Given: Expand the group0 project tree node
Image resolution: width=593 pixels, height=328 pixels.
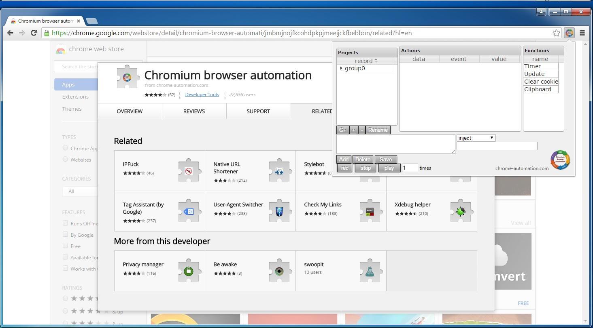Looking at the screenshot, I should click(x=341, y=68).
